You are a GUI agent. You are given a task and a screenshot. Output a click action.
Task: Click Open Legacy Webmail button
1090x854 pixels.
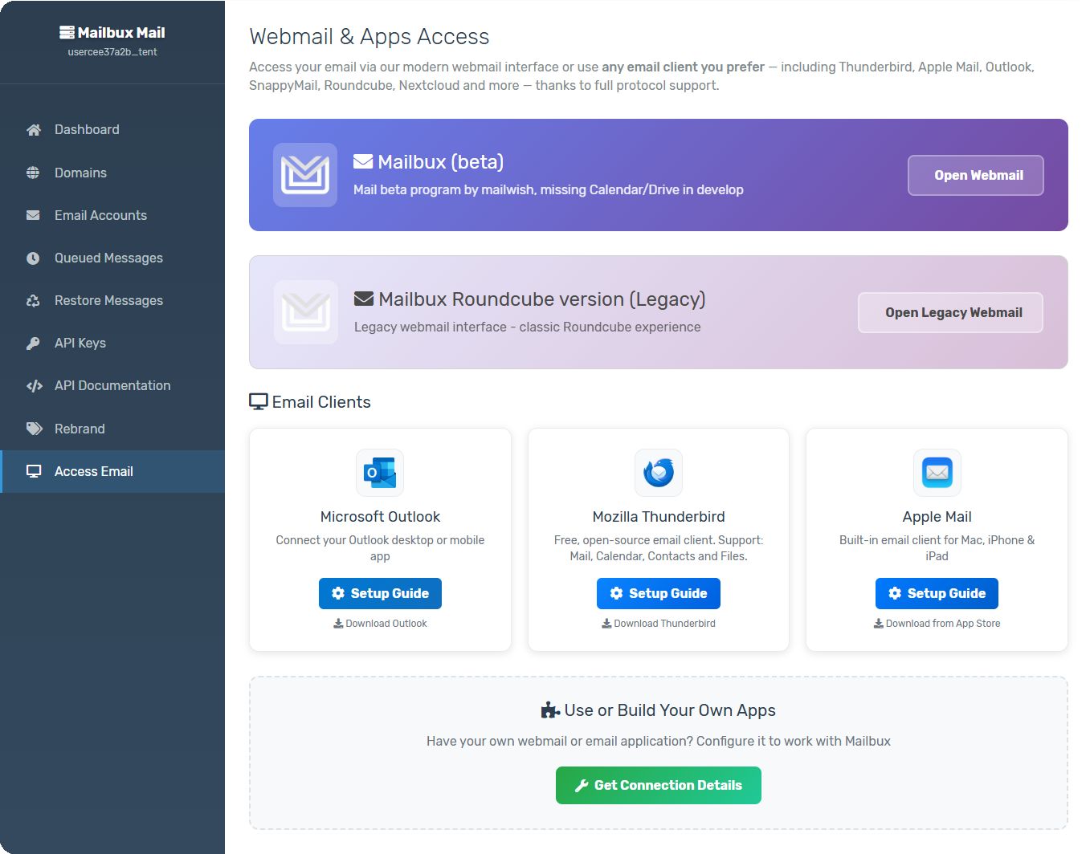click(951, 312)
